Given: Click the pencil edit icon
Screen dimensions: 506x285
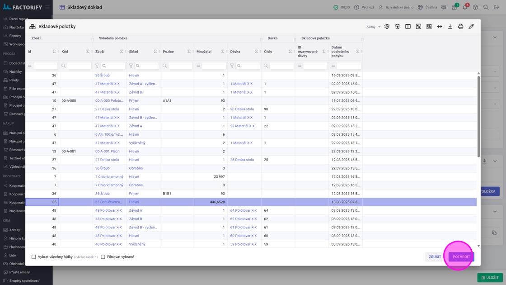Looking at the screenshot, I should 471,27.
